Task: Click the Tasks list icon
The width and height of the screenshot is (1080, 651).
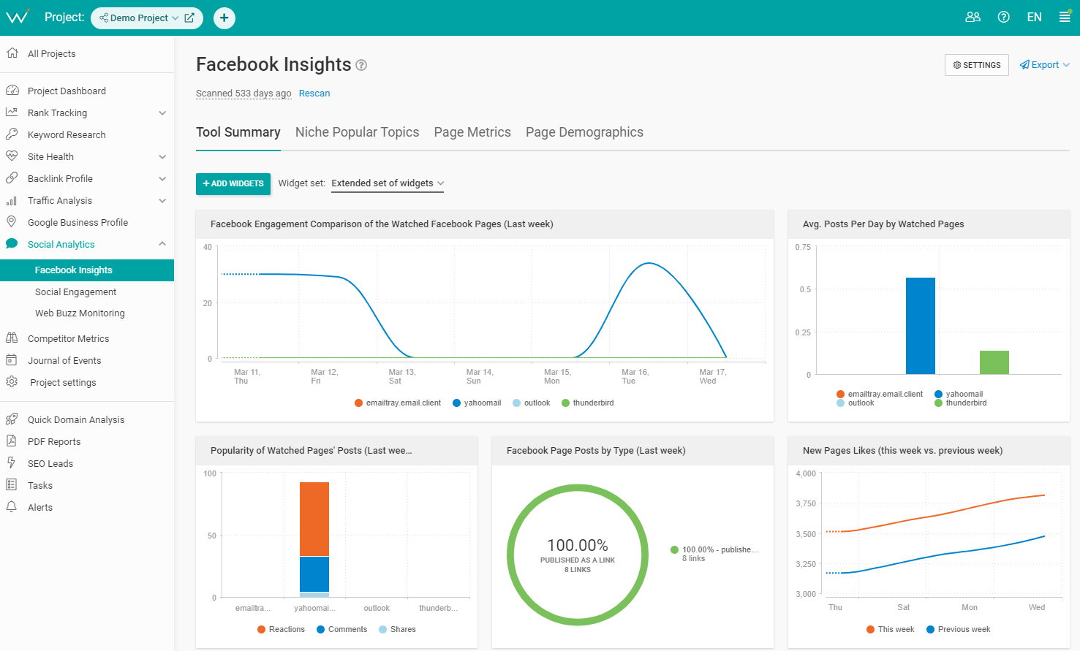Action: pos(12,485)
